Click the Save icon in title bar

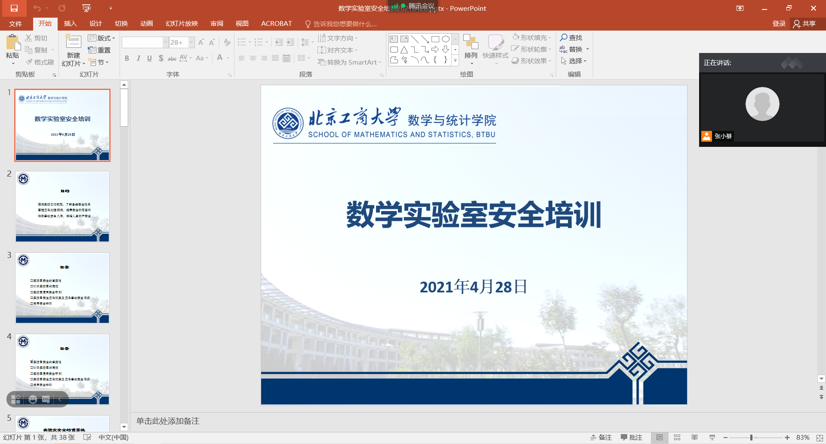click(14, 8)
